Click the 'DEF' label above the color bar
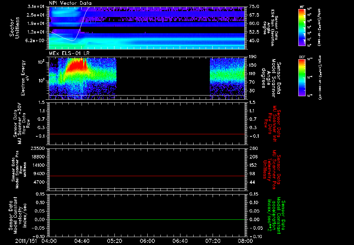The width and height of the screenshot is (354, 245). tap(302, 57)
